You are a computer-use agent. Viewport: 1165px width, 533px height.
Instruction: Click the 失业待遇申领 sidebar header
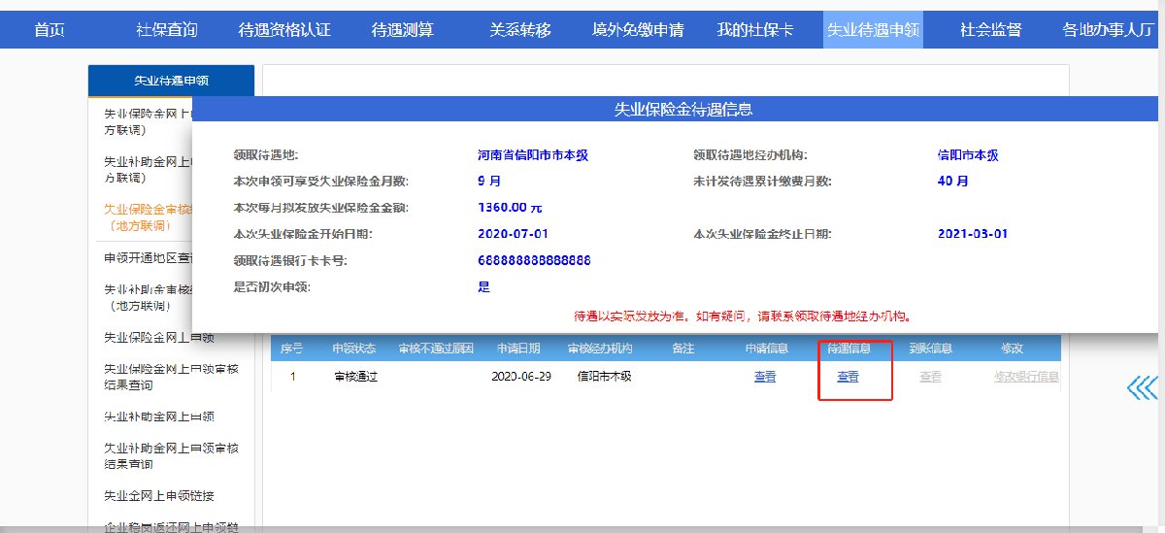(x=171, y=81)
